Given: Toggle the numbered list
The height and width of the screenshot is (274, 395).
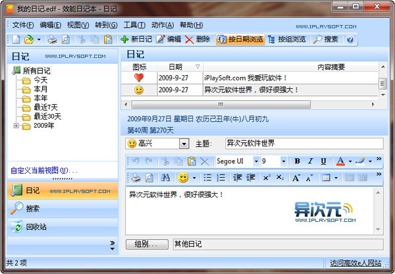Looking at the screenshot, I should pyautogui.click(x=221, y=178).
